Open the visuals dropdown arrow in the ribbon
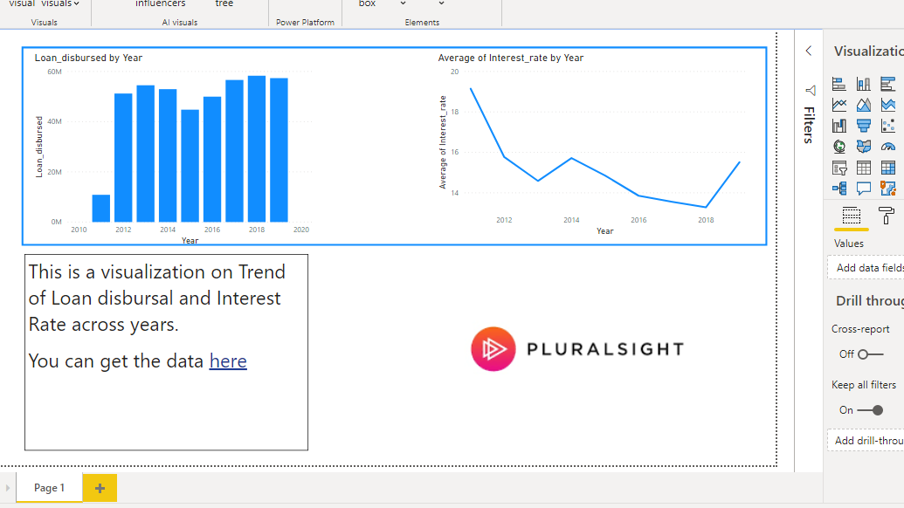Screen dimensions: 904x508 pyautogui.click(x=76, y=3)
